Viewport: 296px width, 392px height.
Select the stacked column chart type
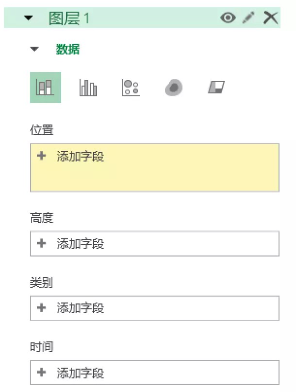45,88
